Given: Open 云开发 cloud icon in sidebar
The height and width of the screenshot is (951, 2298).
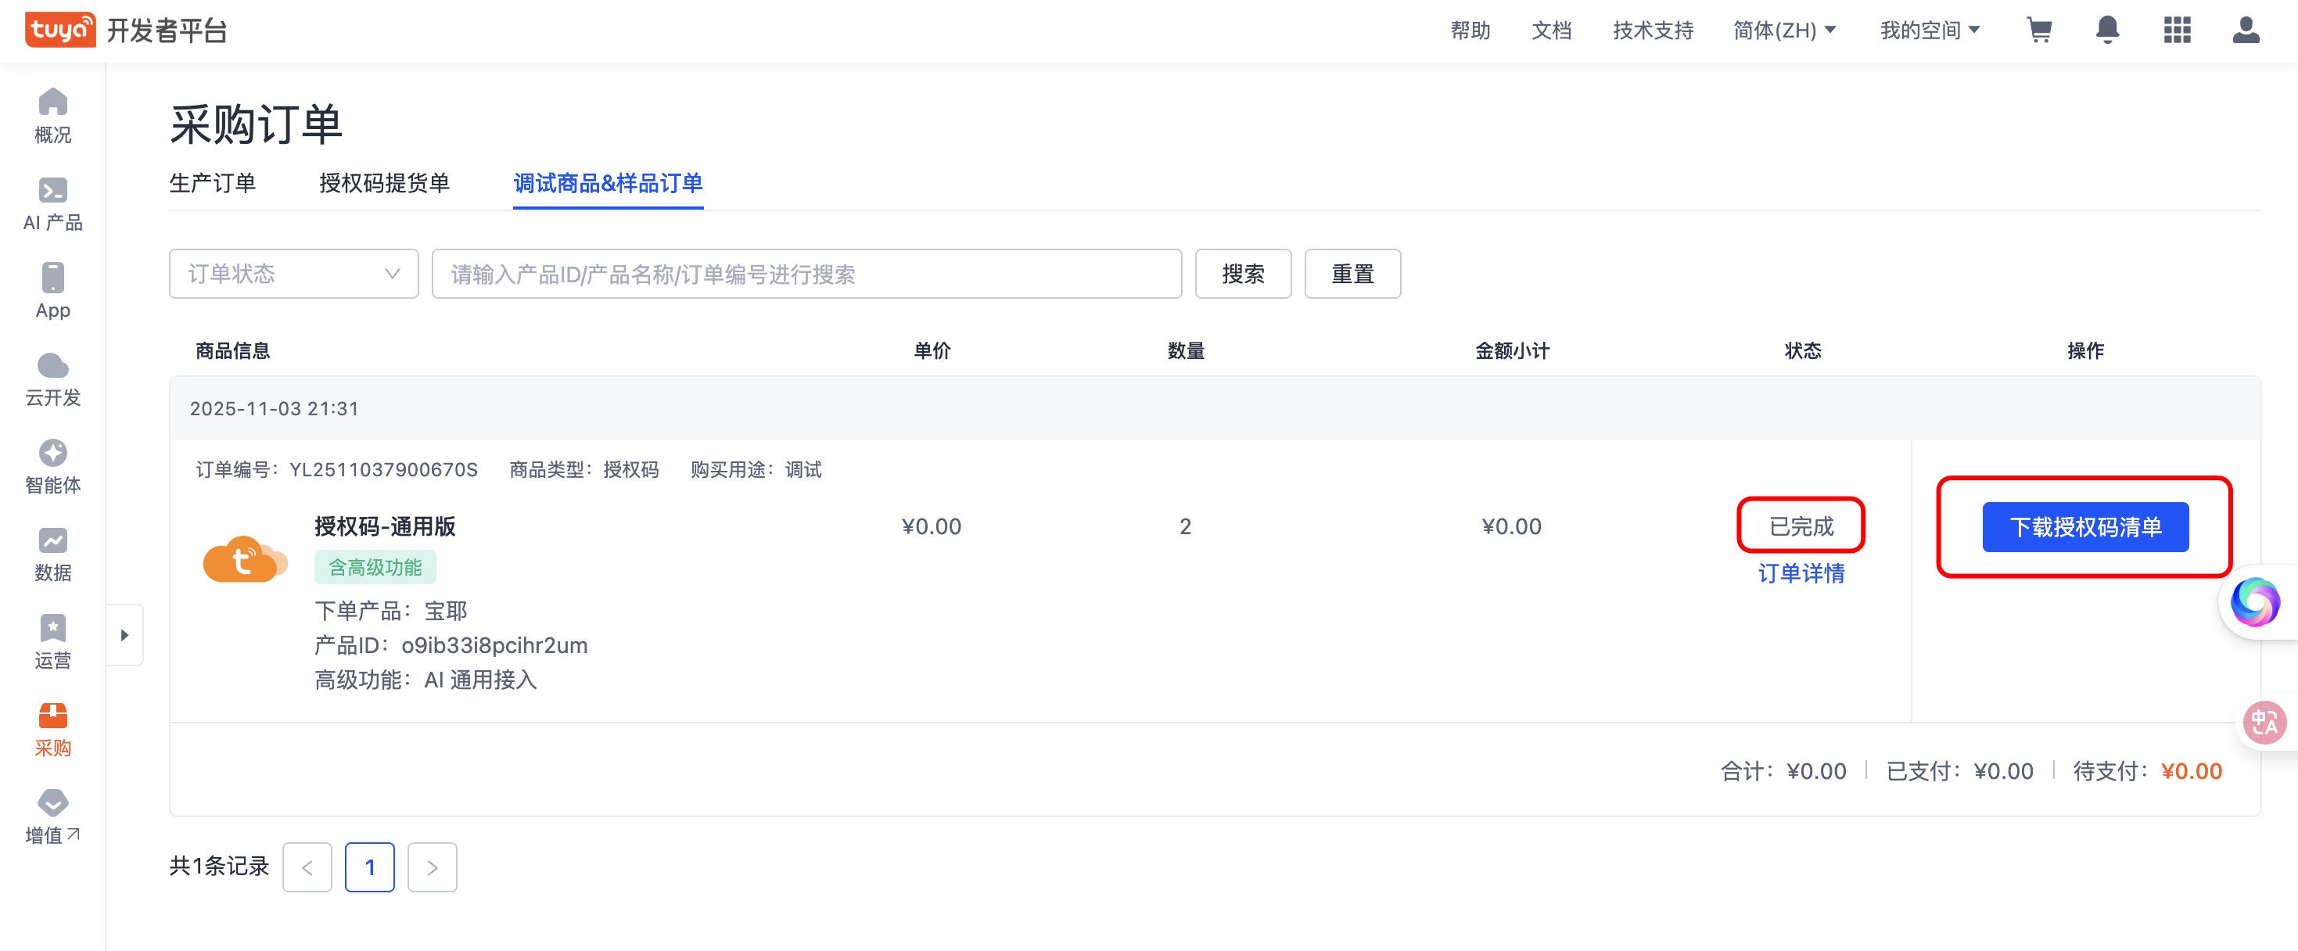Looking at the screenshot, I should click(52, 379).
